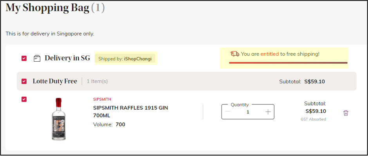Click the Lotte Duty Free store name
The width and height of the screenshot is (368, 156).
pyautogui.click(x=55, y=81)
